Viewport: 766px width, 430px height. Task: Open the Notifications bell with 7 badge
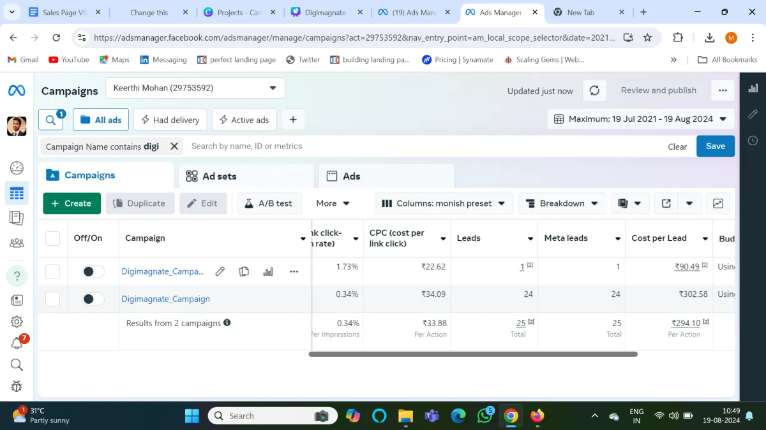tap(17, 343)
